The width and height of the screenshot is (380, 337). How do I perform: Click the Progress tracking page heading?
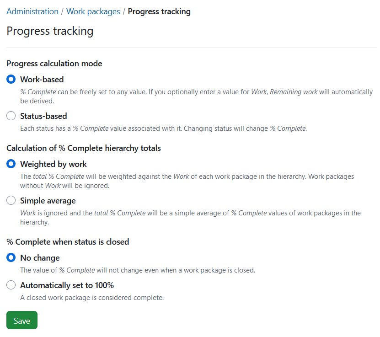(x=49, y=31)
